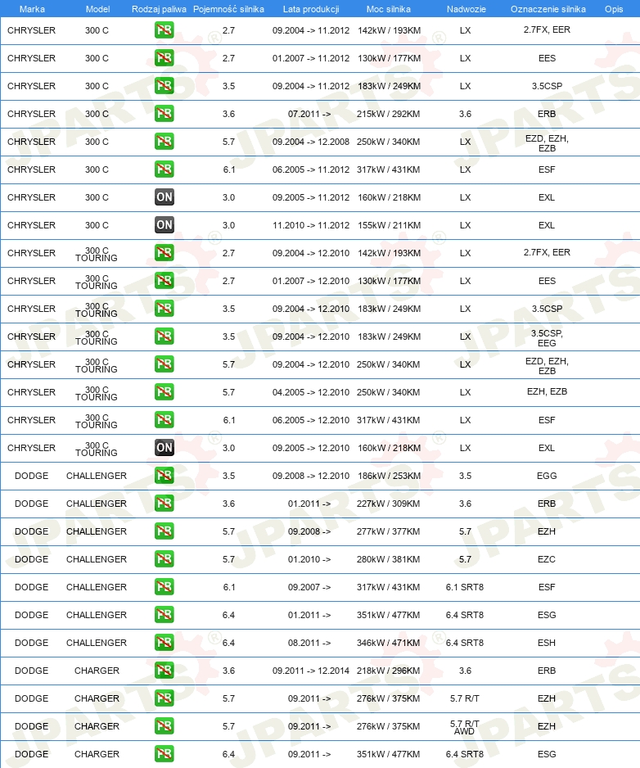Select petrol icon in 300 C 09.2004->12.2008 row
Image resolution: width=640 pixels, height=768 pixels.
[x=164, y=142]
